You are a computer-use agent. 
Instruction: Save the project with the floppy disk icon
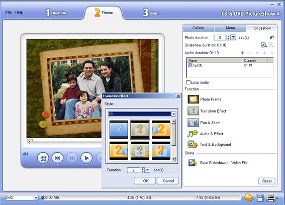(x=259, y=197)
